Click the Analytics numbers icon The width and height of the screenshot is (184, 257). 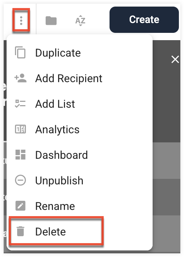20,129
